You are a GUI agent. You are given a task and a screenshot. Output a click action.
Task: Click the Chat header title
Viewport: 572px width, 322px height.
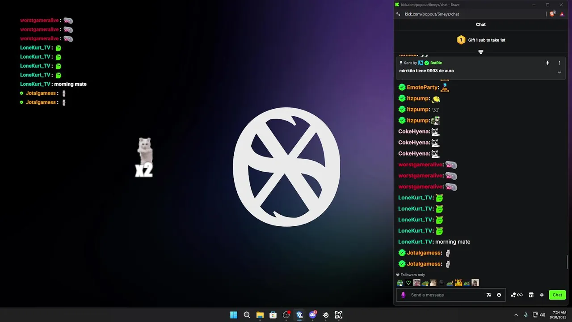point(481,25)
